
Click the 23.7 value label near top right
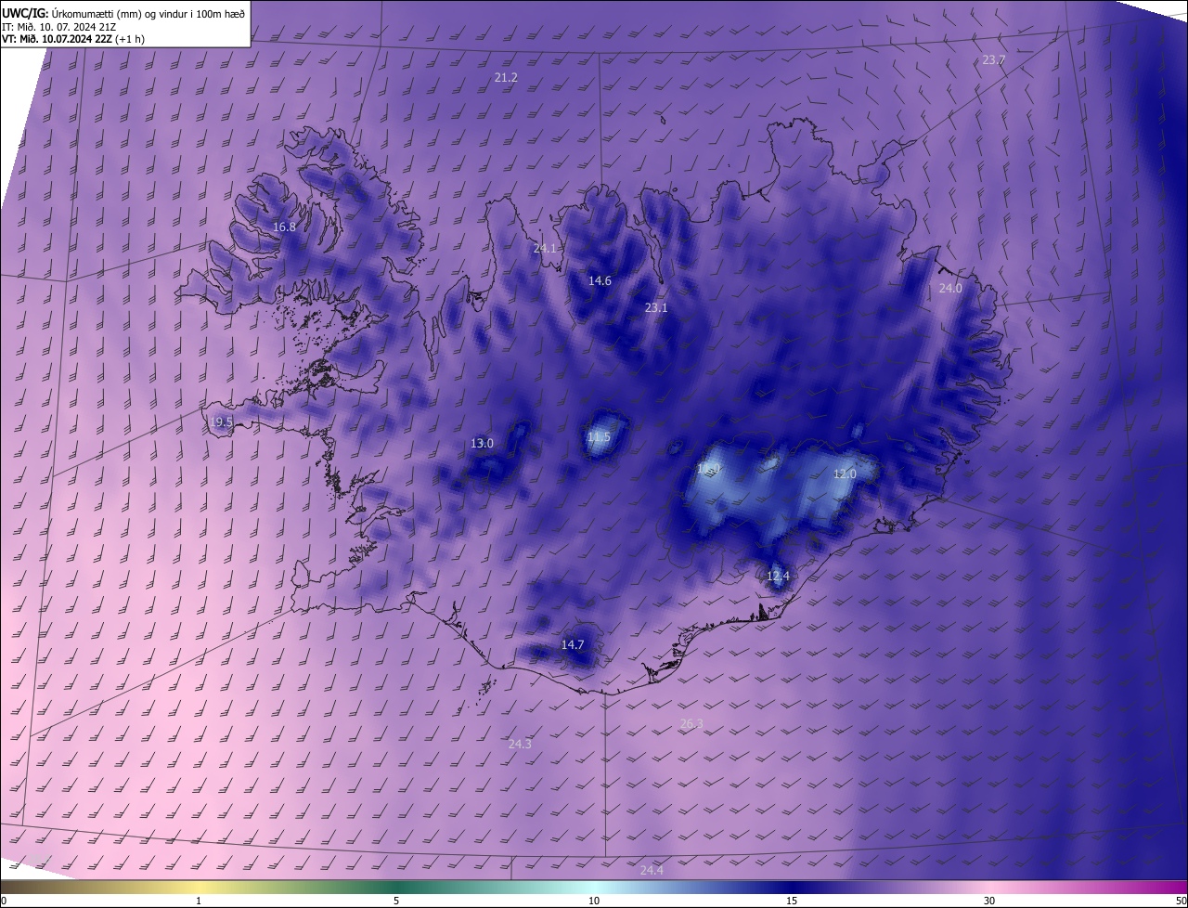coord(993,59)
